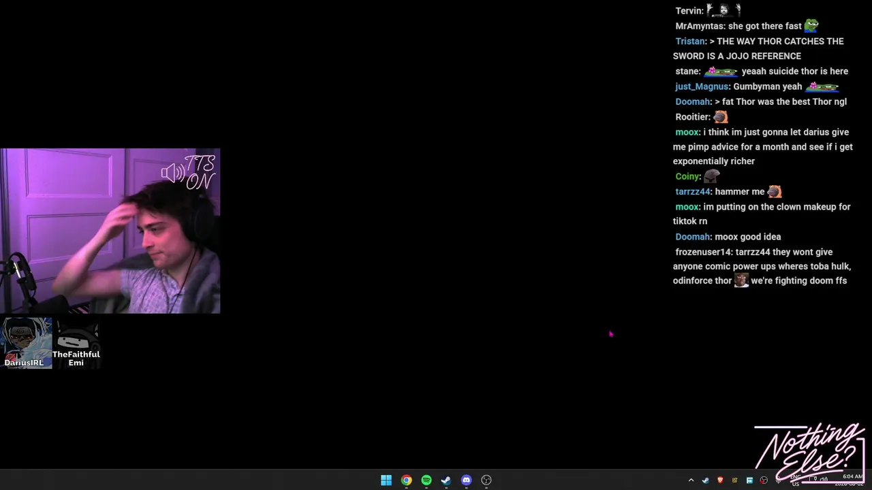
Task: Click the username "Tervin" in chat
Action: (x=688, y=11)
